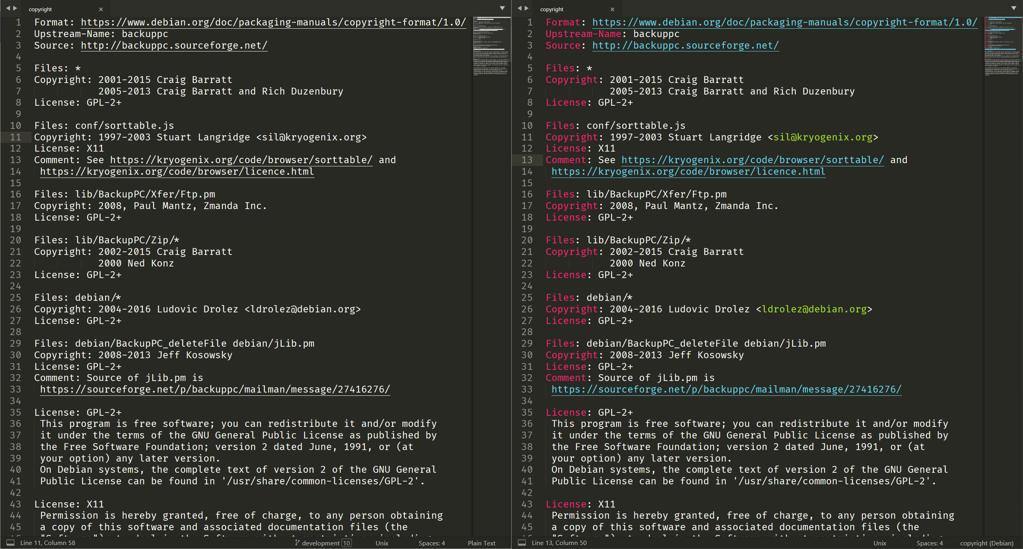Open the Plain Text syntax selector
Screen dimensions: 1023x549
point(481,543)
